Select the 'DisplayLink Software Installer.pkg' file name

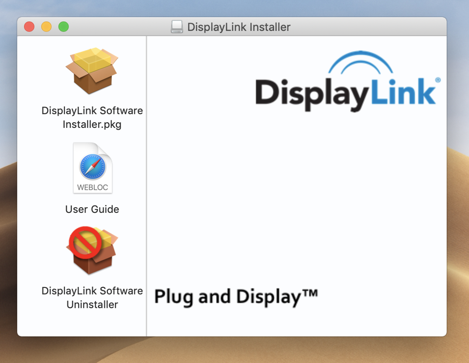pos(92,118)
